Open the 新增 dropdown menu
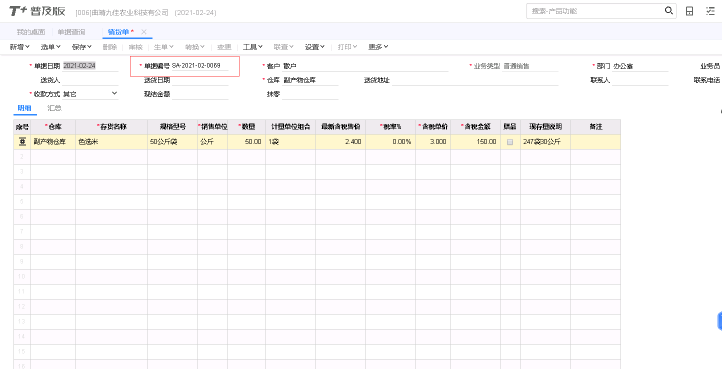This screenshot has height=369, width=722. point(20,47)
